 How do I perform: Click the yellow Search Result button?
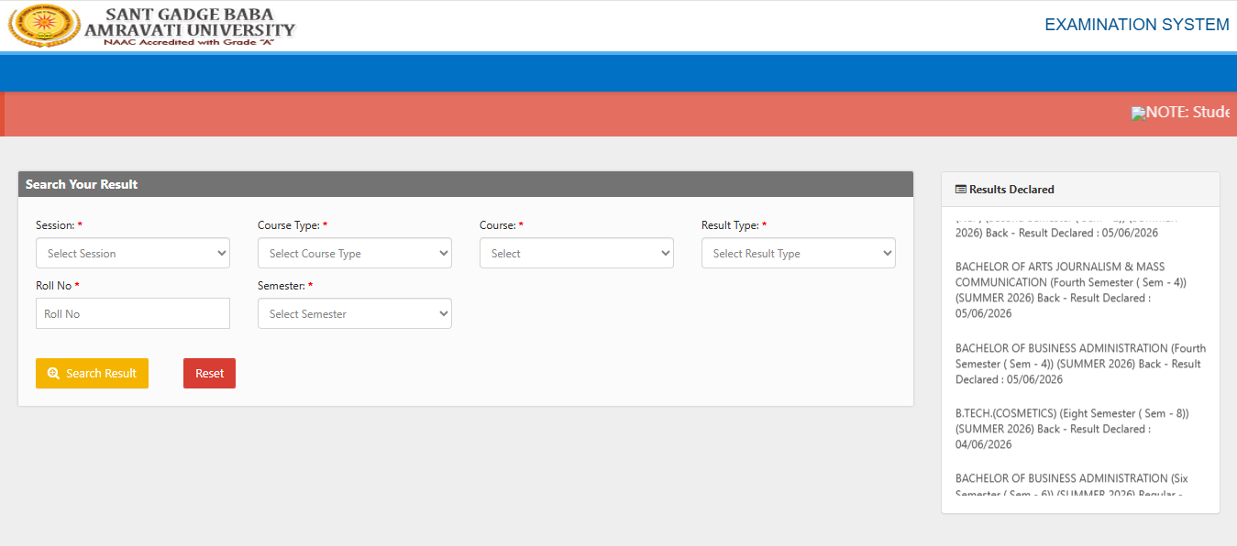[92, 374]
